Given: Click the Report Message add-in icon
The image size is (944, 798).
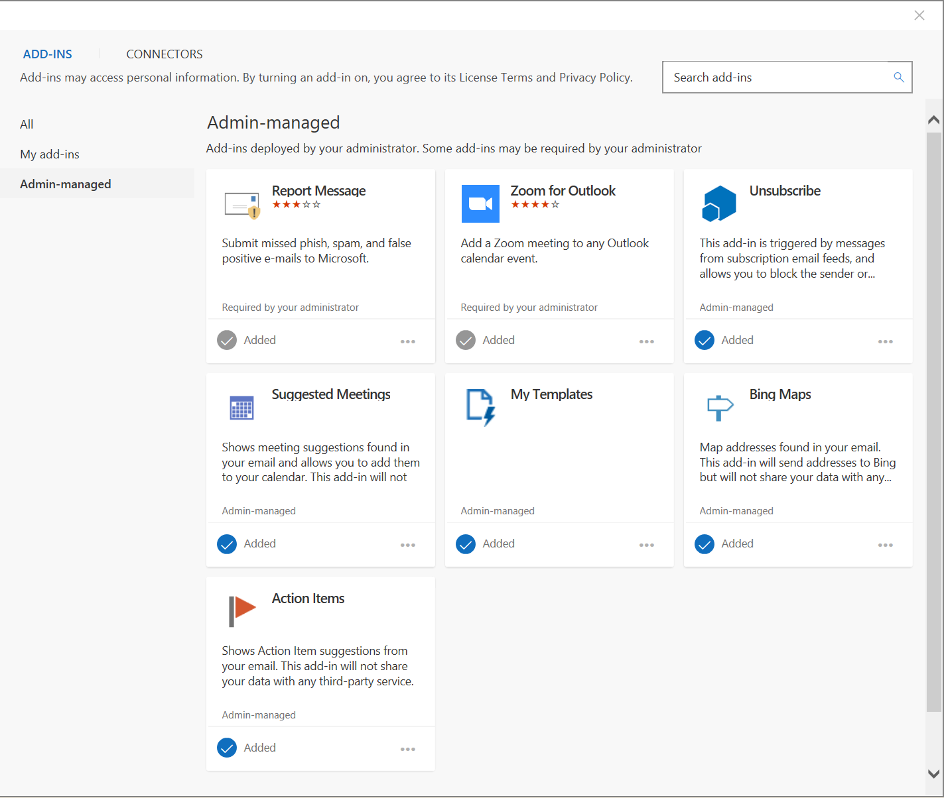Looking at the screenshot, I should click(x=241, y=203).
